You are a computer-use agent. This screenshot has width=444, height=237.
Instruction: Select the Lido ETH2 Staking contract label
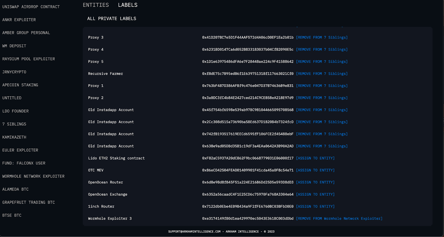coord(116,158)
